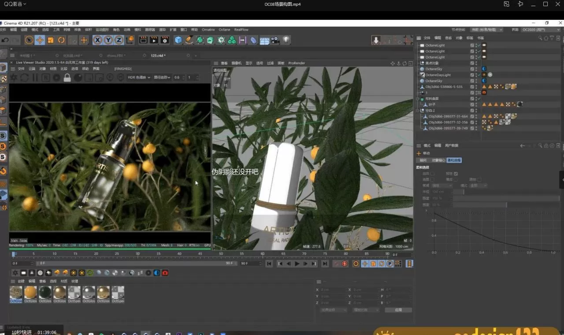Toggle the Y-axis lock in the main toolbar
Screen dimensions: 564x335
pos(109,40)
